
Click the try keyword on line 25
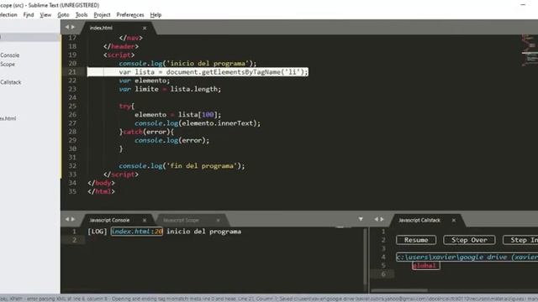click(x=125, y=107)
